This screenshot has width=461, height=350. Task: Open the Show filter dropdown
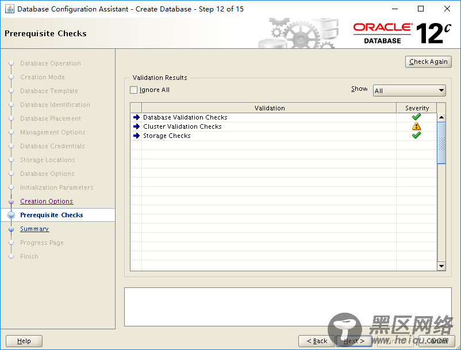409,90
